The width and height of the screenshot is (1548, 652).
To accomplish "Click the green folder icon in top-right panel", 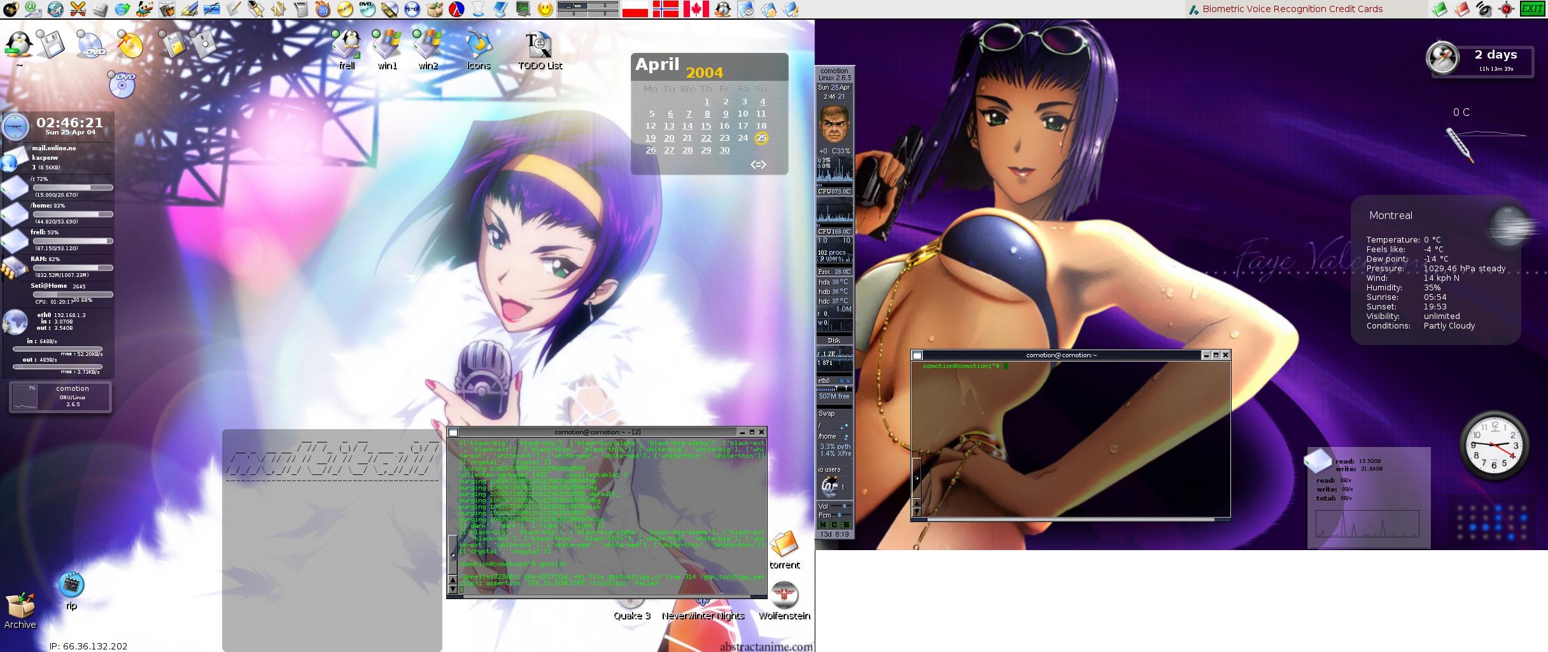I will click(1439, 9).
